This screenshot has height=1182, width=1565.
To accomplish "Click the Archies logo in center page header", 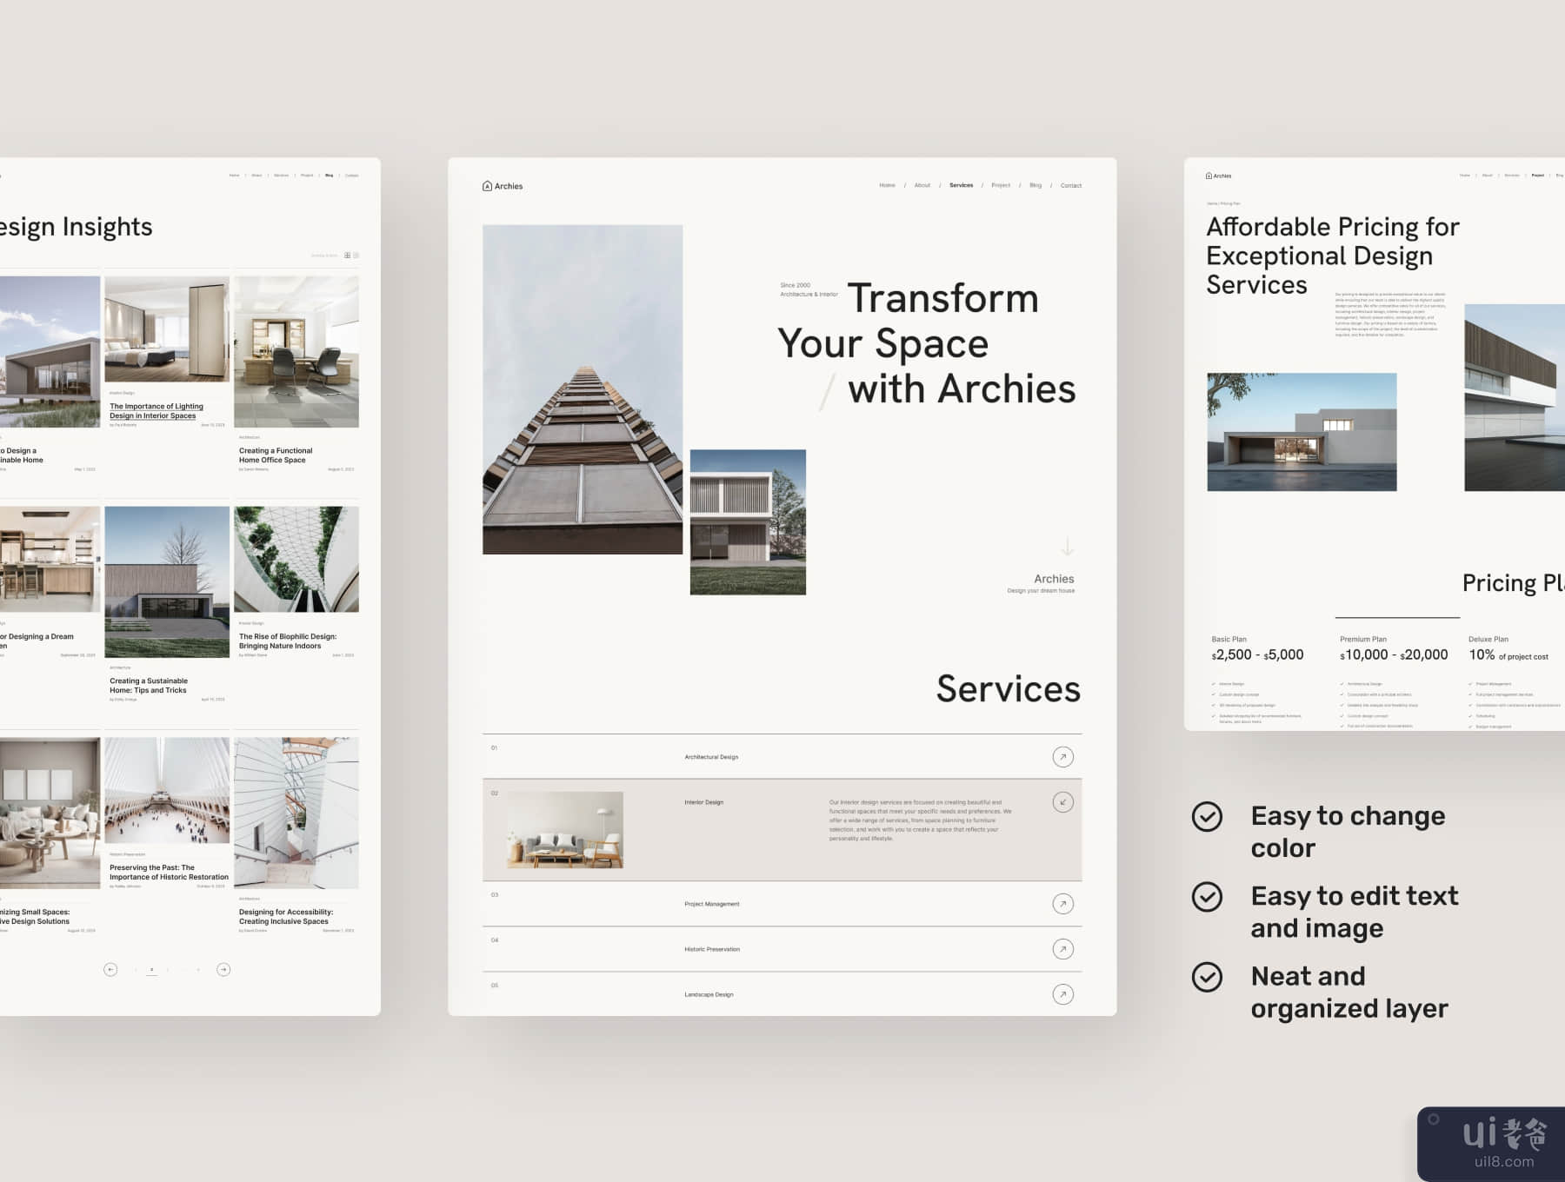I will coord(503,186).
